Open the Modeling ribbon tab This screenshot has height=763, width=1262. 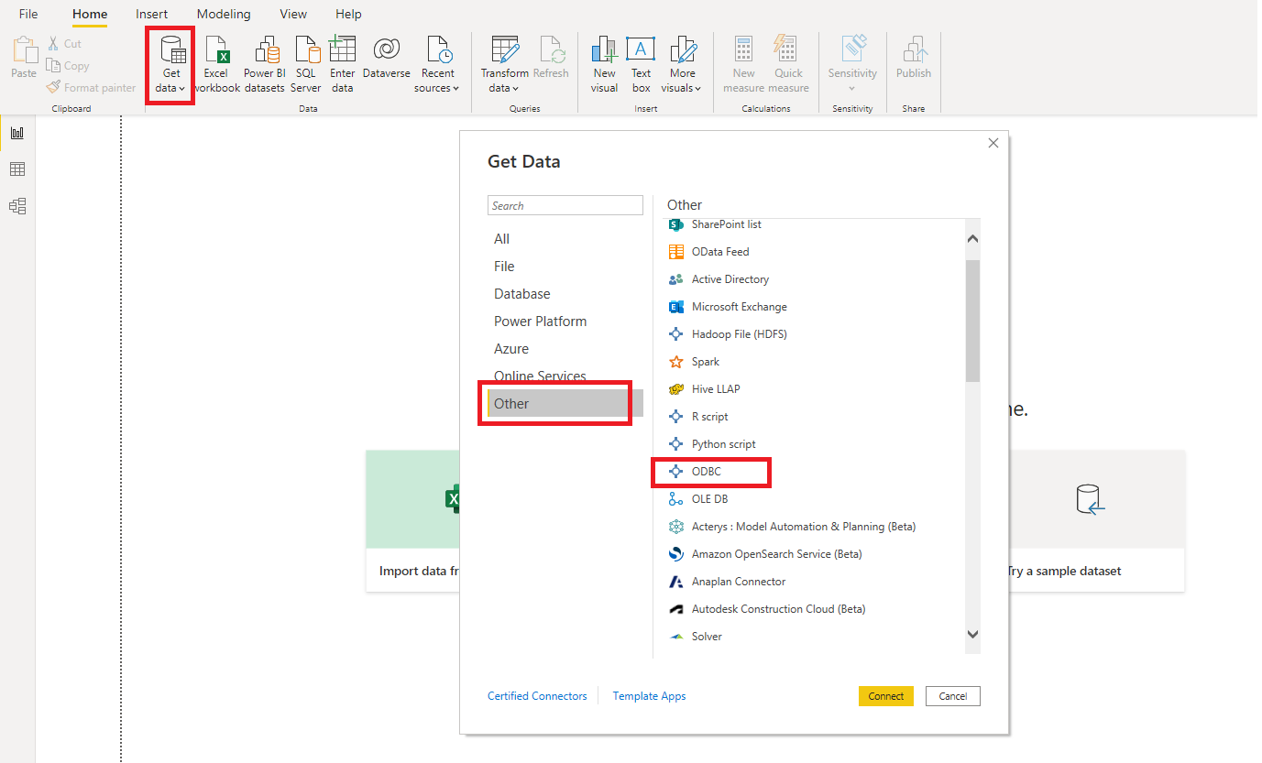click(224, 14)
